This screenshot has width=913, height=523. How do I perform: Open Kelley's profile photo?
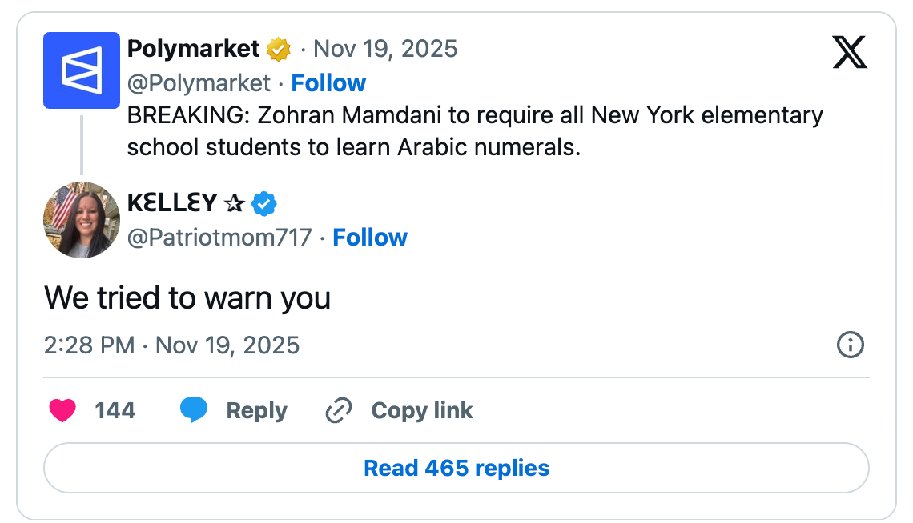coord(82,220)
